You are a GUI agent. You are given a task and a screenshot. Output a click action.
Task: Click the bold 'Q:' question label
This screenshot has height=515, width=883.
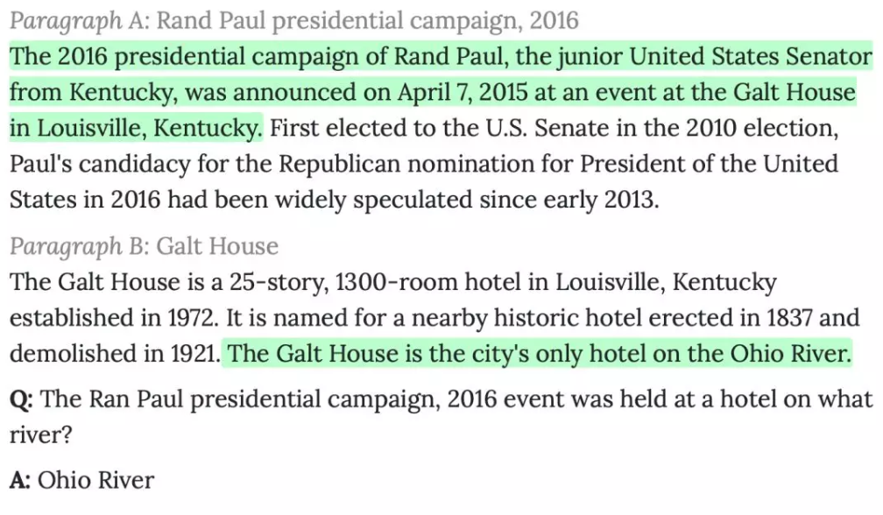[x=21, y=399]
